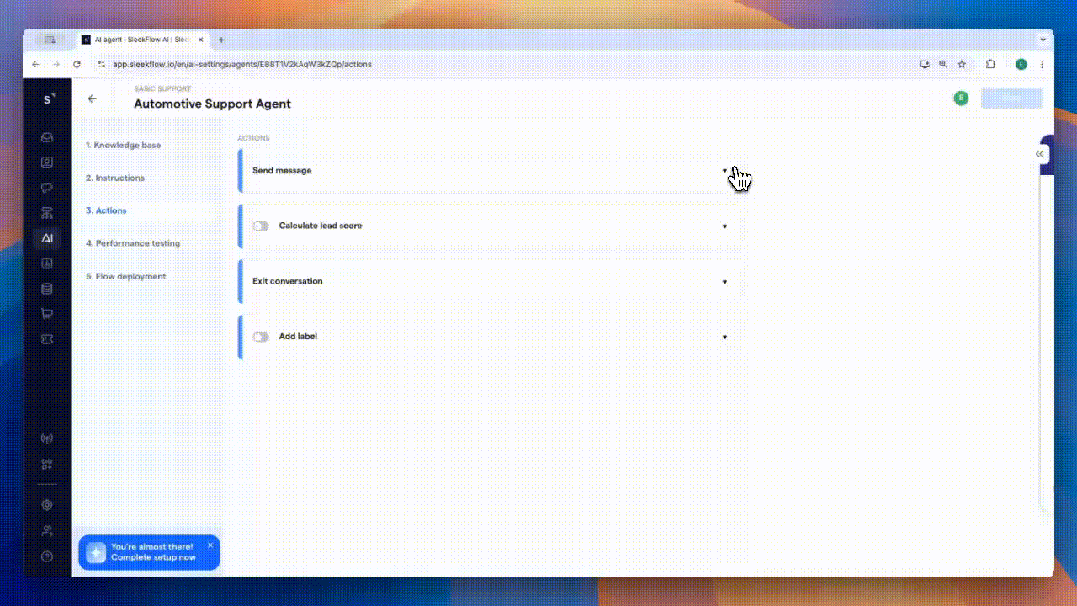Open the database stack icon in sidebar
Image resolution: width=1077 pixels, height=606 pixels.
tap(47, 289)
